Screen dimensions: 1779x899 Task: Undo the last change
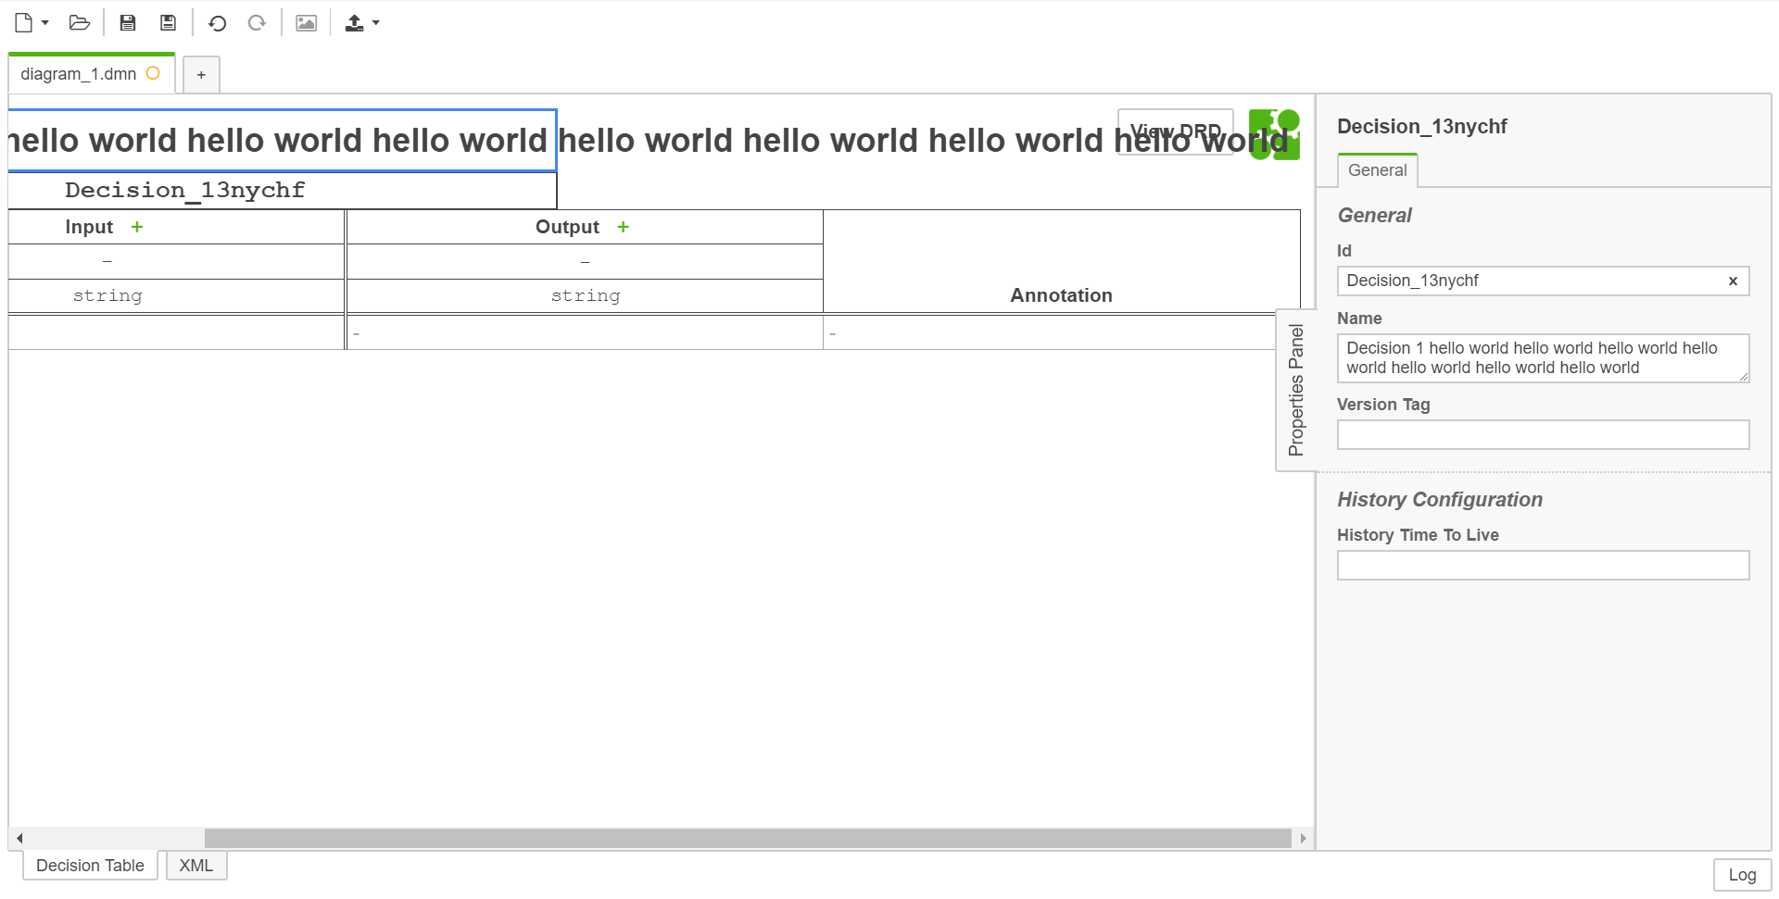pos(218,22)
